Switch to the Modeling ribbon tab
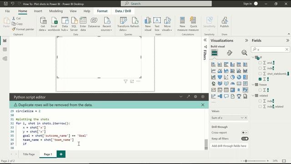This screenshot has width=291, height=164. click(56, 11)
